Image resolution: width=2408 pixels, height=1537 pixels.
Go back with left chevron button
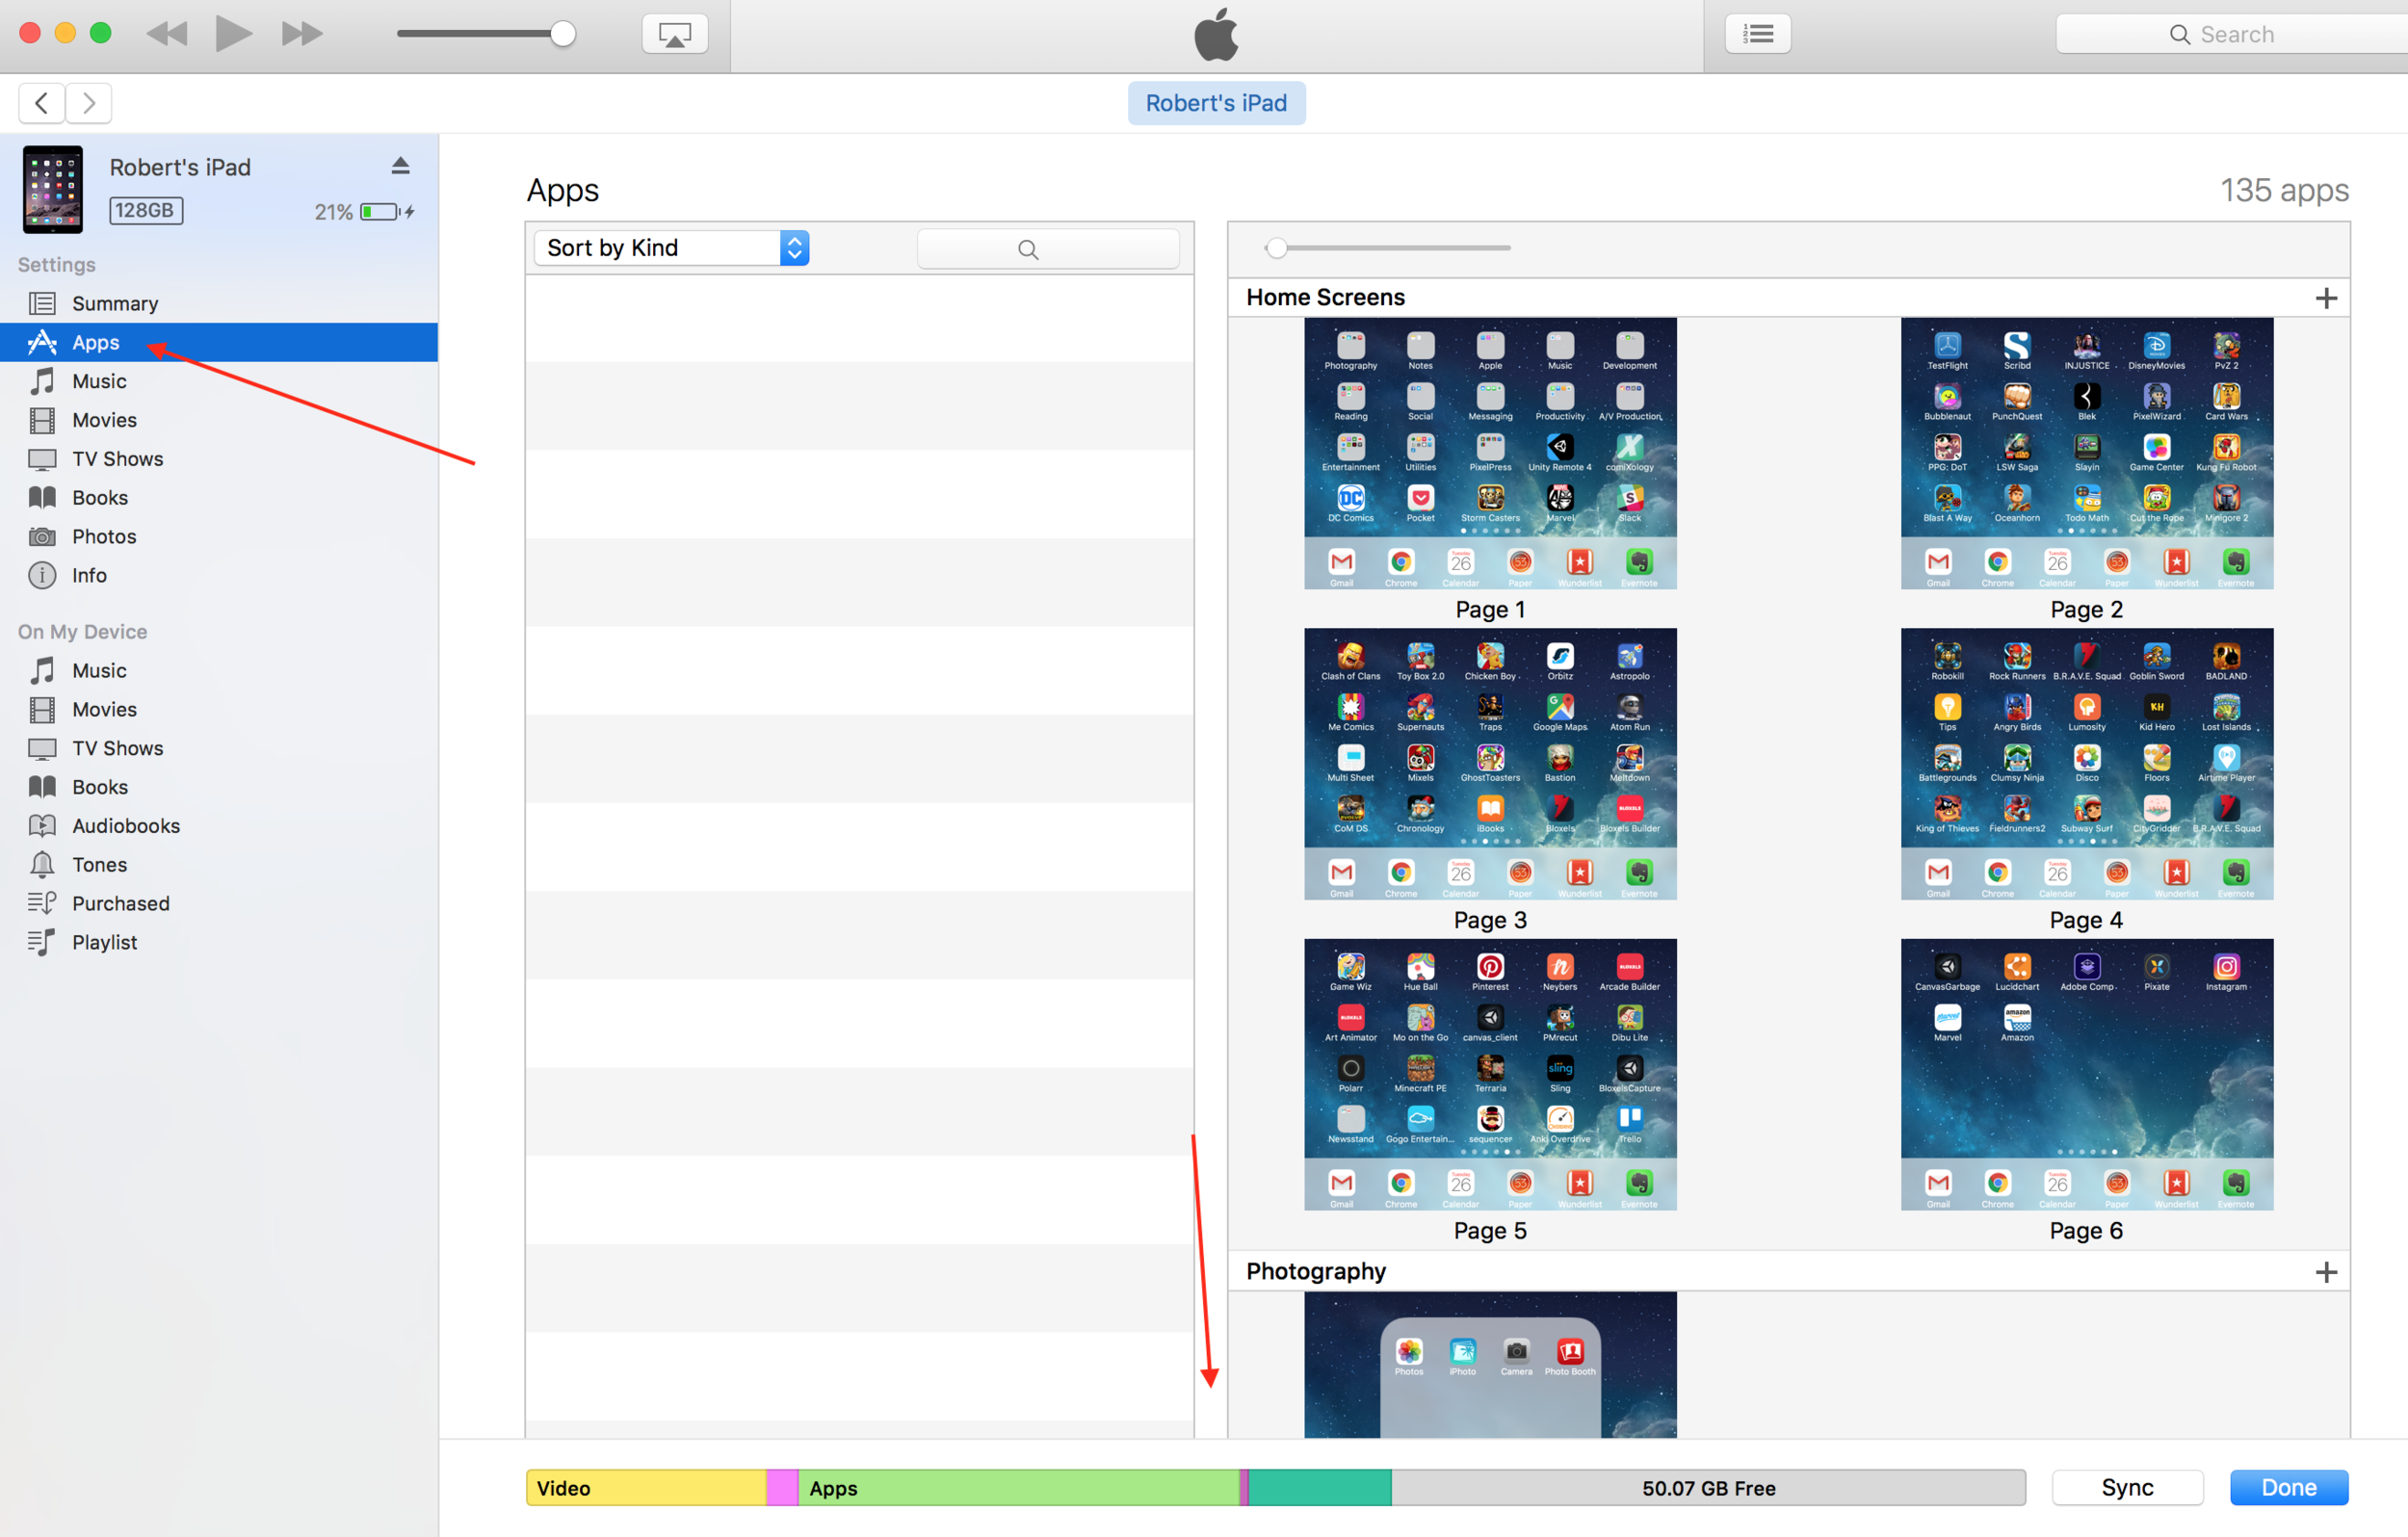pyautogui.click(x=42, y=103)
